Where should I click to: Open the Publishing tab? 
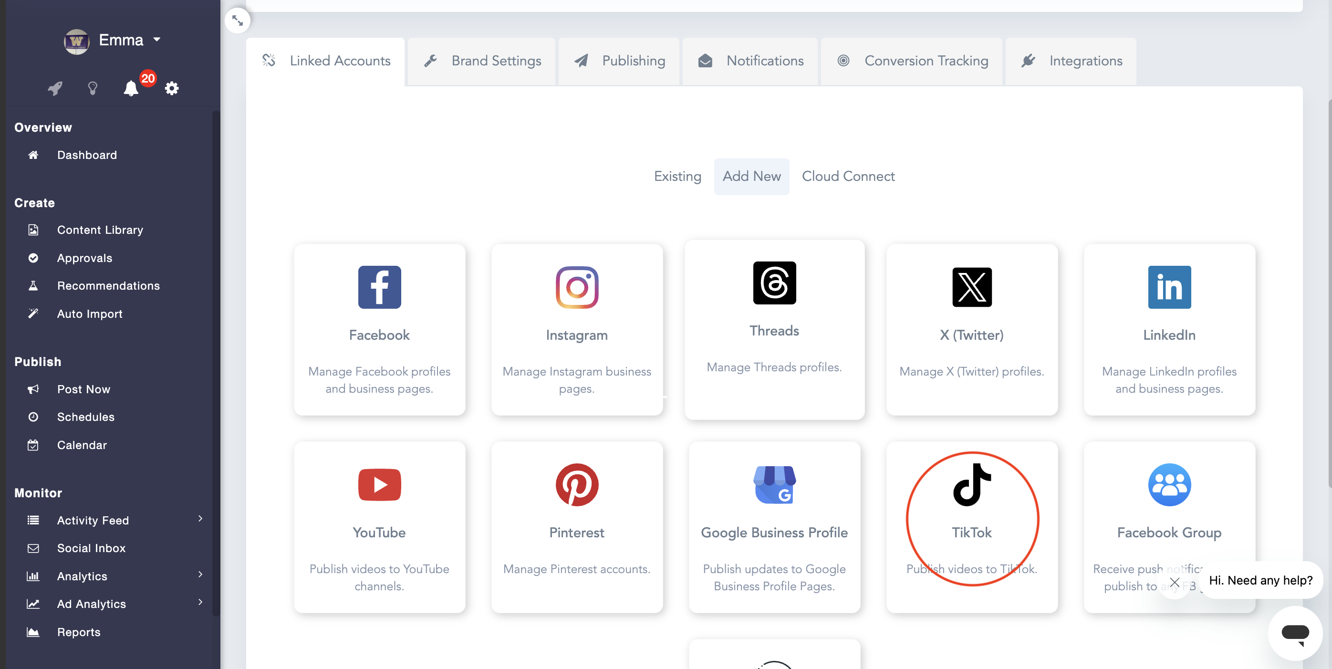619,61
